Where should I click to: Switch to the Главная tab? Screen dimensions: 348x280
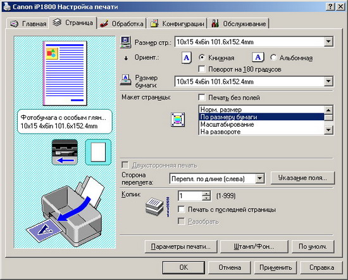click(x=28, y=23)
